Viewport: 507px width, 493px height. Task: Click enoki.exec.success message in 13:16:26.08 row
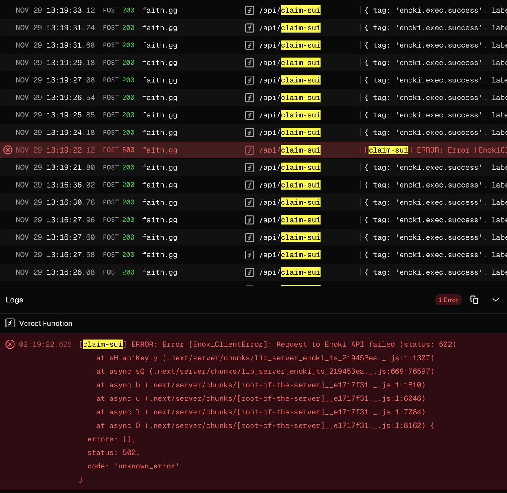436,272
